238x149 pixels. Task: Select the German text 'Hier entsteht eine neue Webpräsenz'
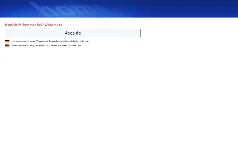[x=30, y=41]
